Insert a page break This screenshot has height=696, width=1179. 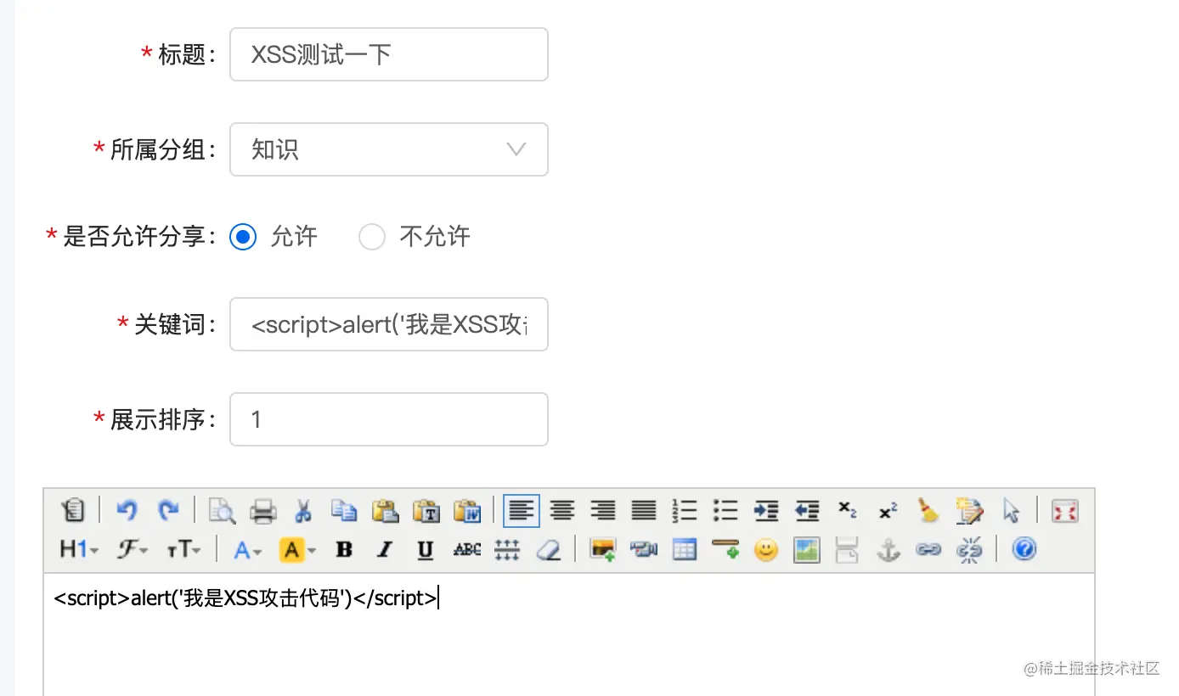[x=848, y=550]
